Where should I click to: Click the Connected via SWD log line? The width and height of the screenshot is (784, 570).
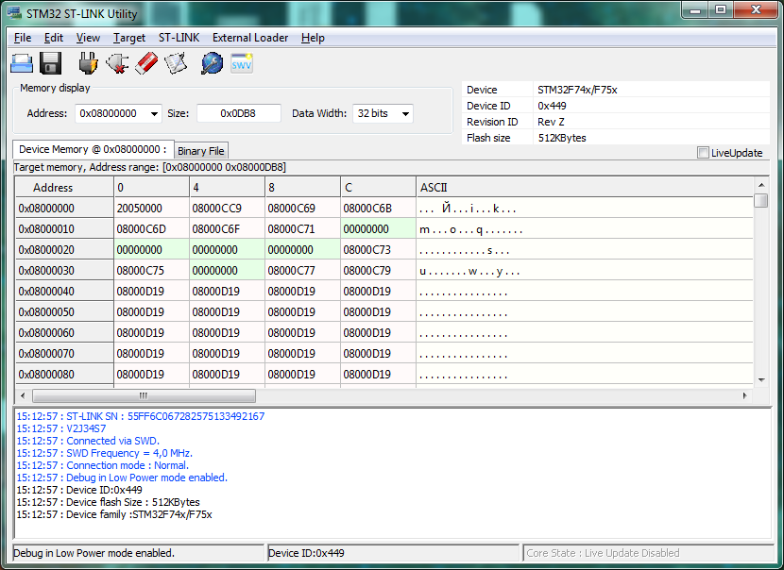point(88,441)
